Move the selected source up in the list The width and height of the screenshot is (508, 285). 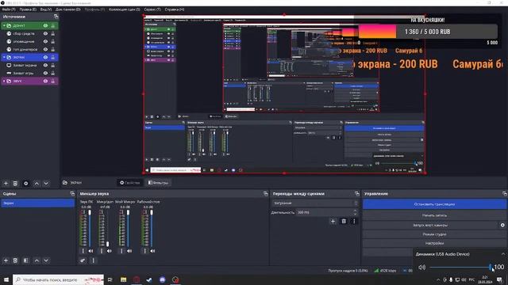click(37, 183)
